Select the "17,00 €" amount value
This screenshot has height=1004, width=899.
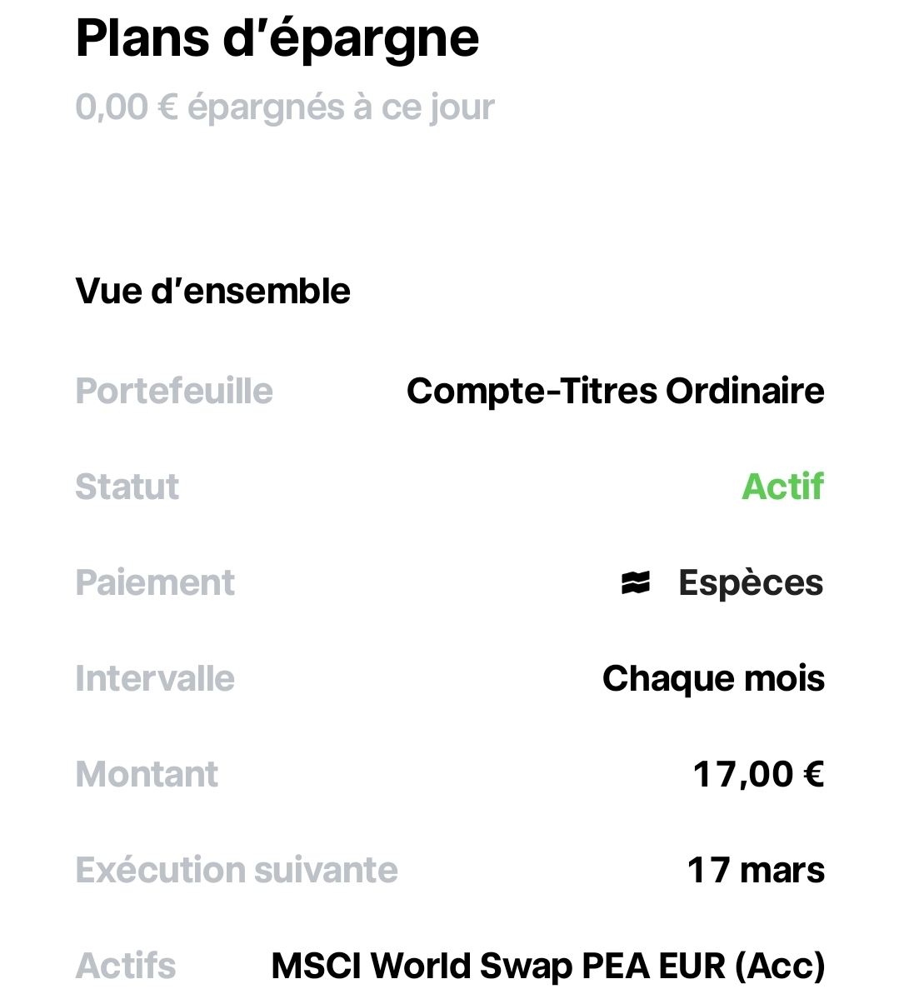758,774
